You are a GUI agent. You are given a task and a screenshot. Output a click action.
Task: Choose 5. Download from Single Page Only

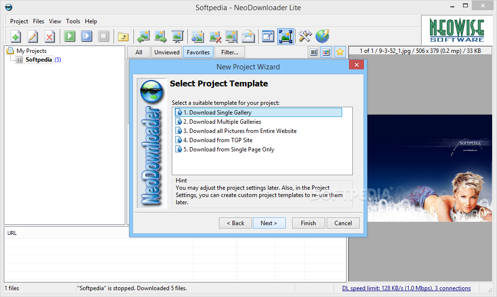229,149
